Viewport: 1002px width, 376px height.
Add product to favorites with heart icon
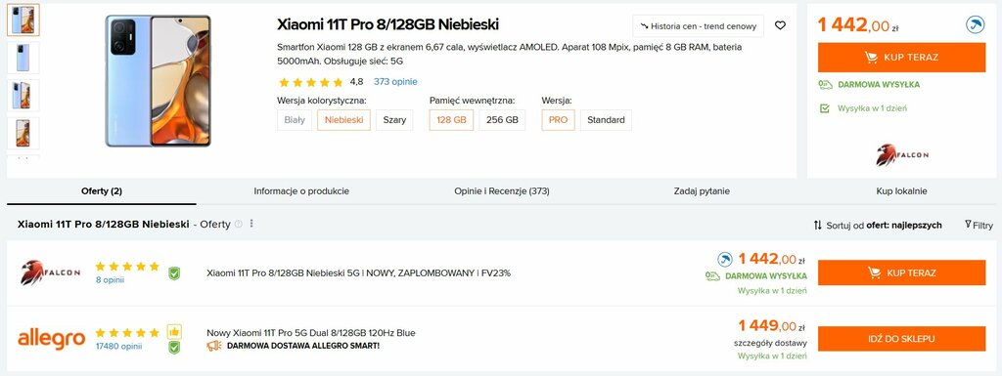point(780,25)
